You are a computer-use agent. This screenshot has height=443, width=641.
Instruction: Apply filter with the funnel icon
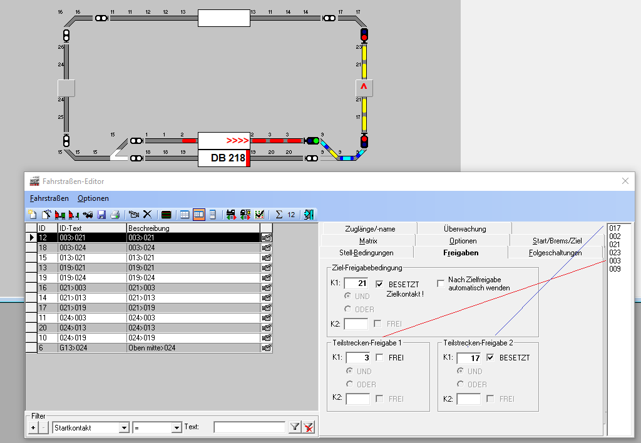(x=295, y=427)
